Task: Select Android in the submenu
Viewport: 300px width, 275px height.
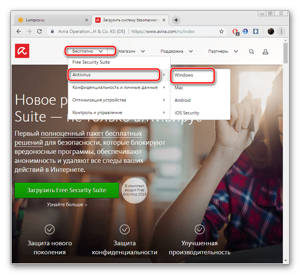Action: 183,100
